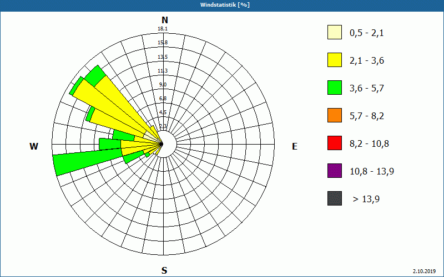Click the E compass label
444x277 pixels.
click(295, 146)
